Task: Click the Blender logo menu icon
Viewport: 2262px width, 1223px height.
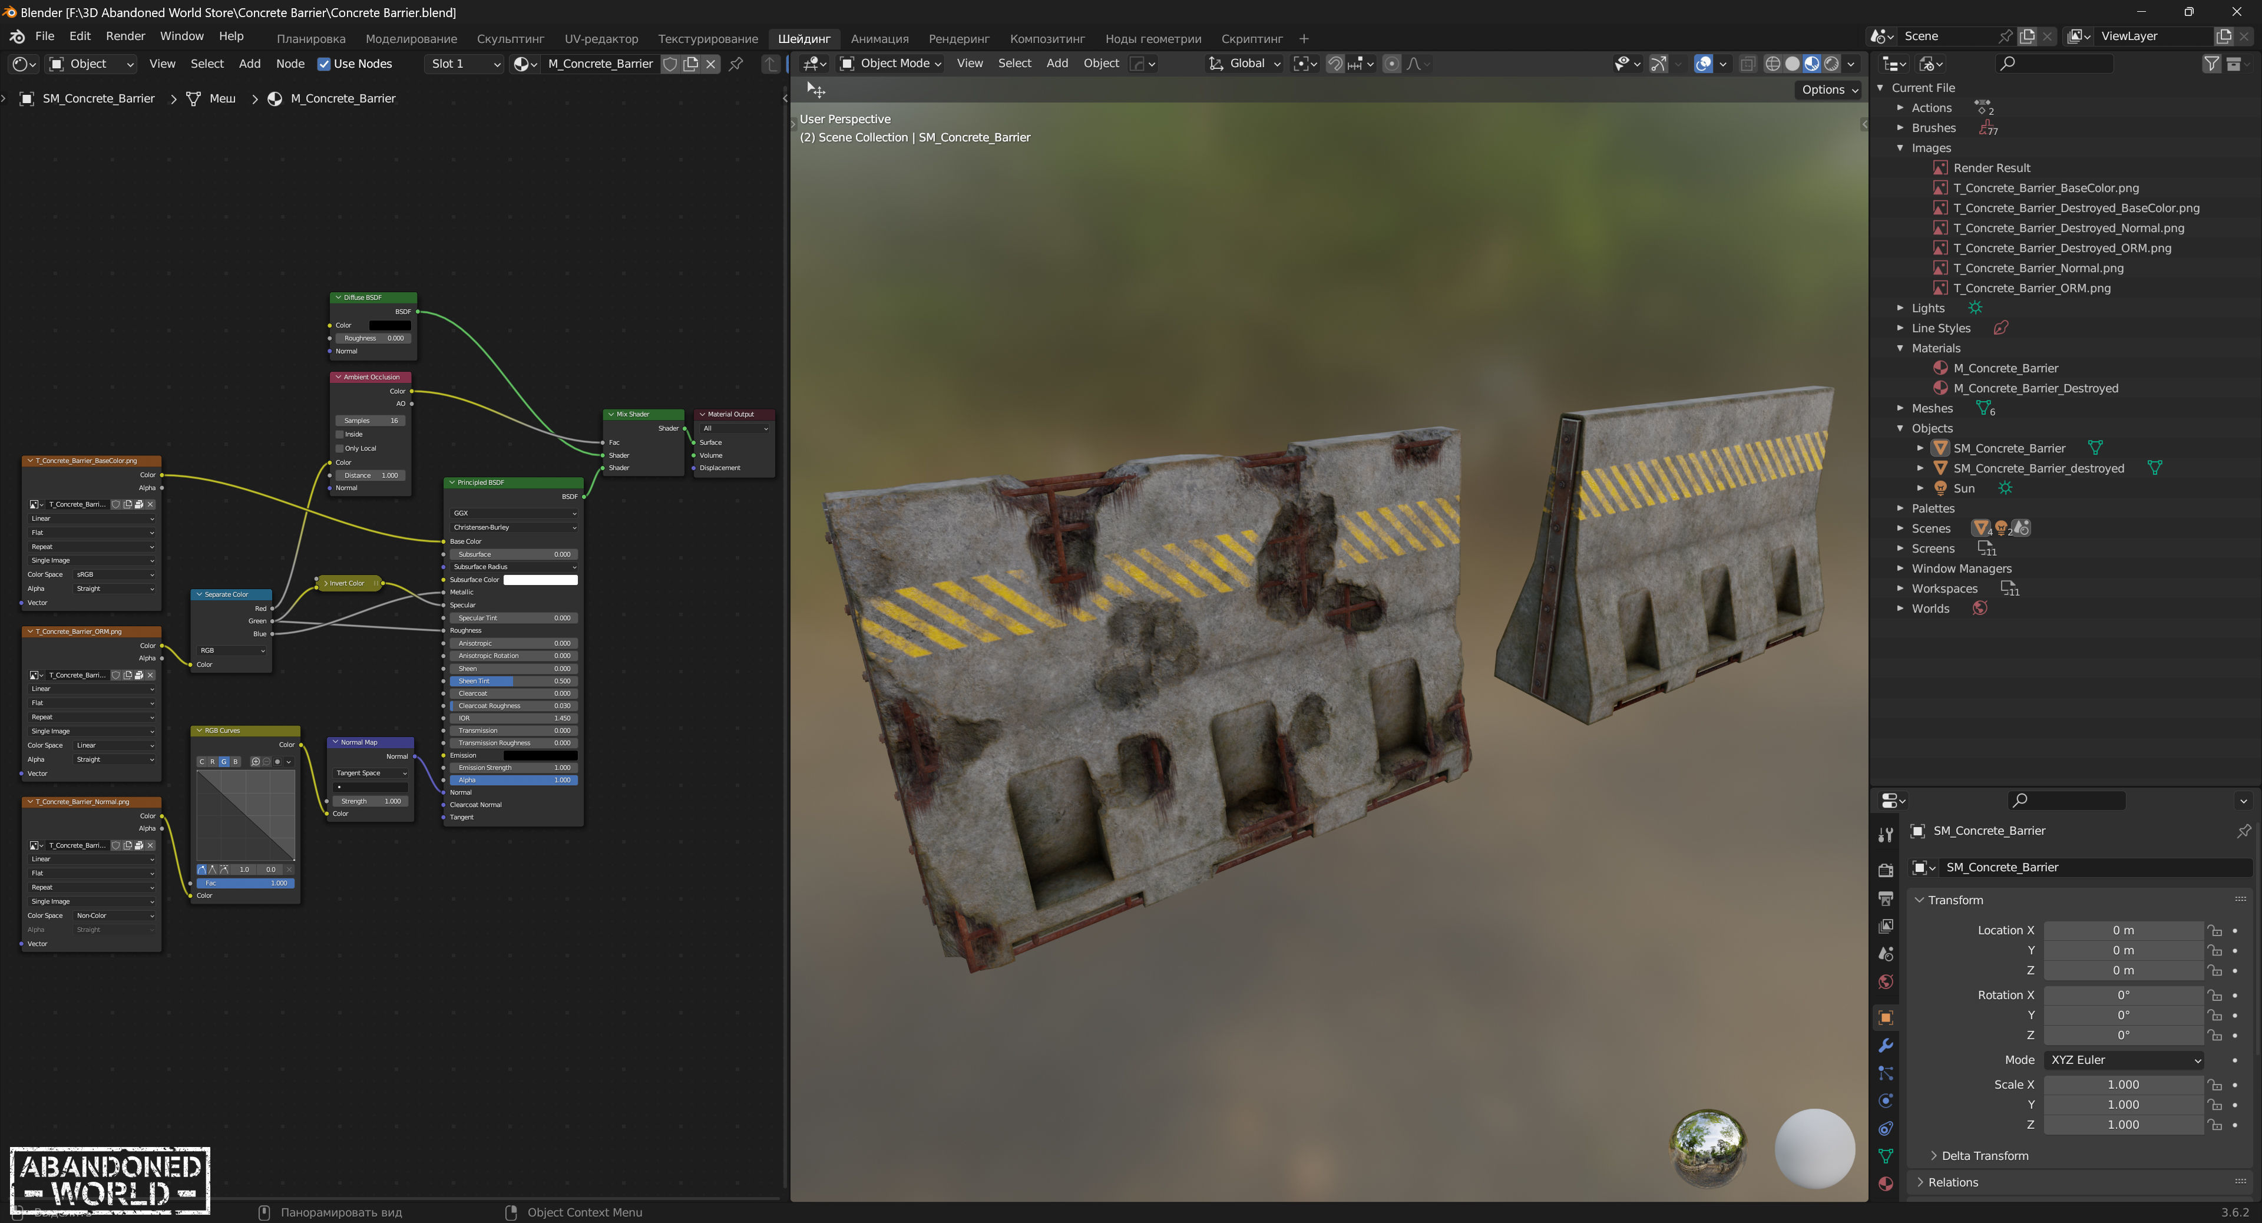Action: click(16, 37)
